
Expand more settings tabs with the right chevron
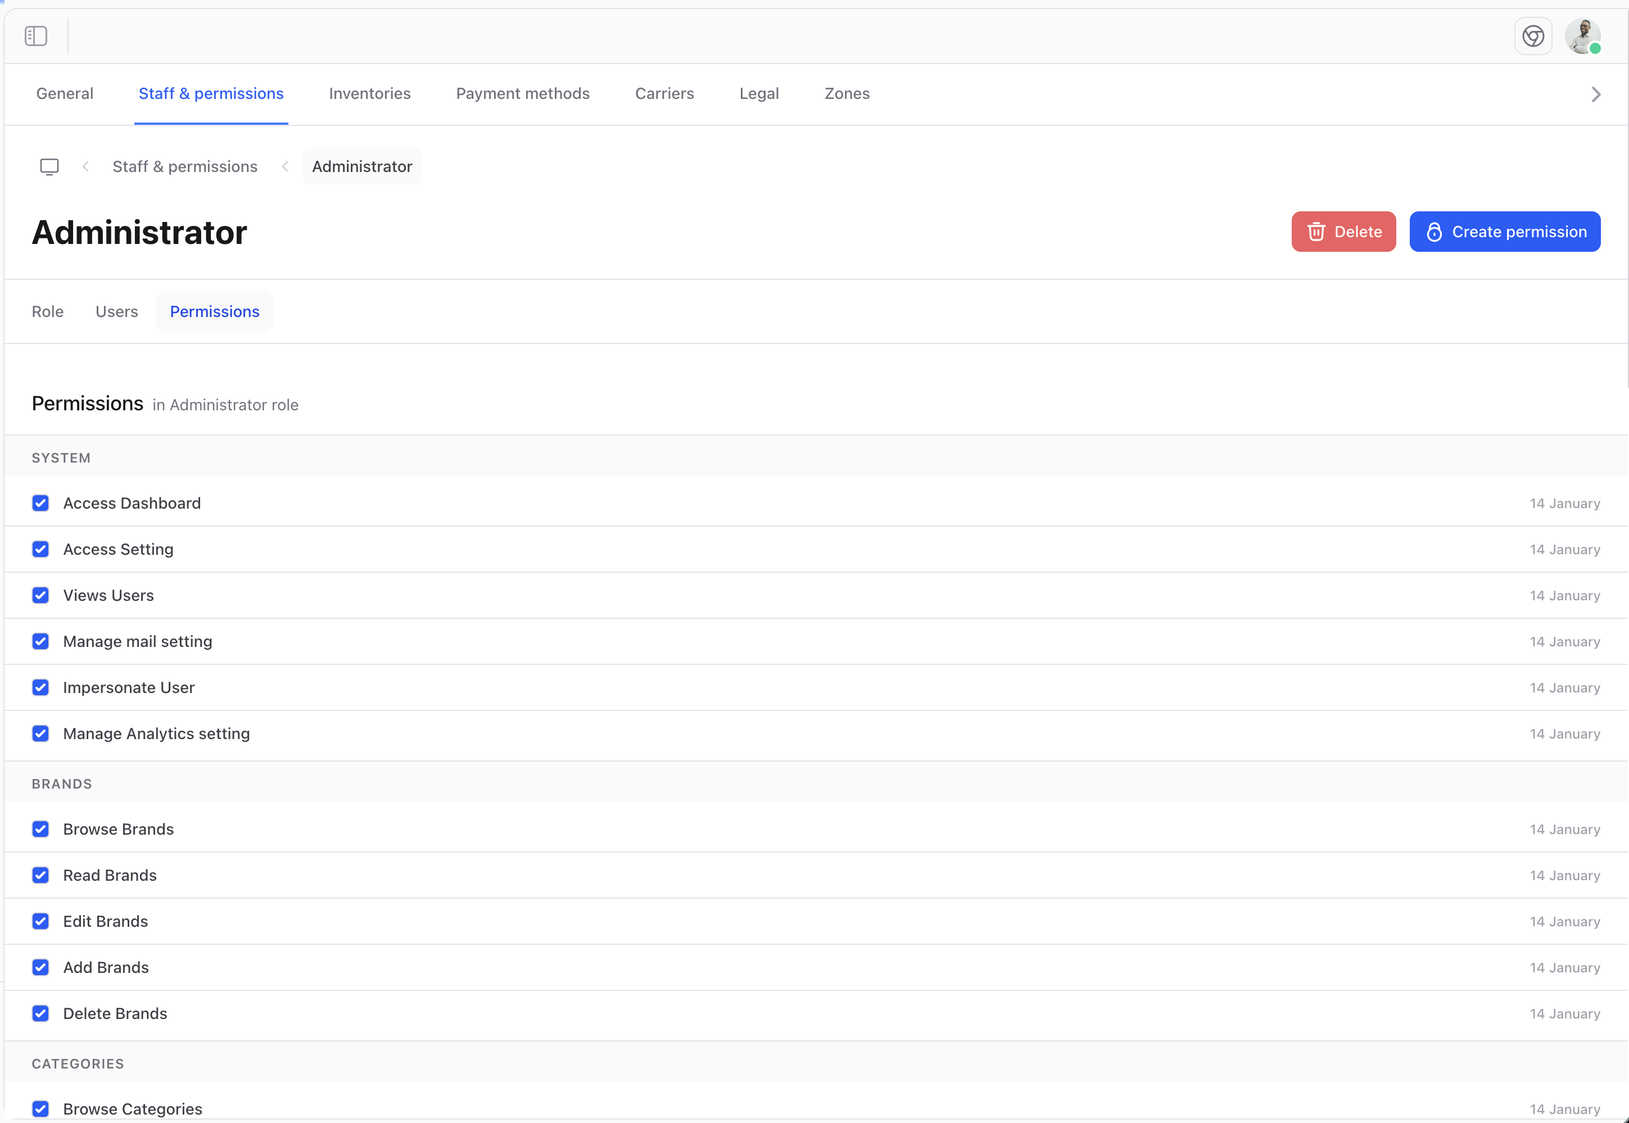1596,93
